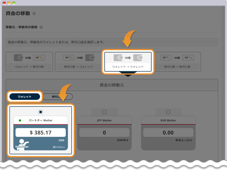Maximize the window with green button
This screenshot has height=171, width=227.
[x=14, y=3]
